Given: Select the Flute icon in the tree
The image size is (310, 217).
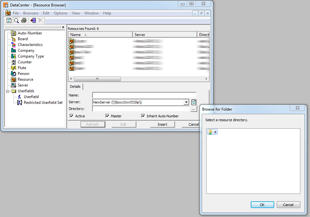Looking at the screenshot, I should [14, 68].
